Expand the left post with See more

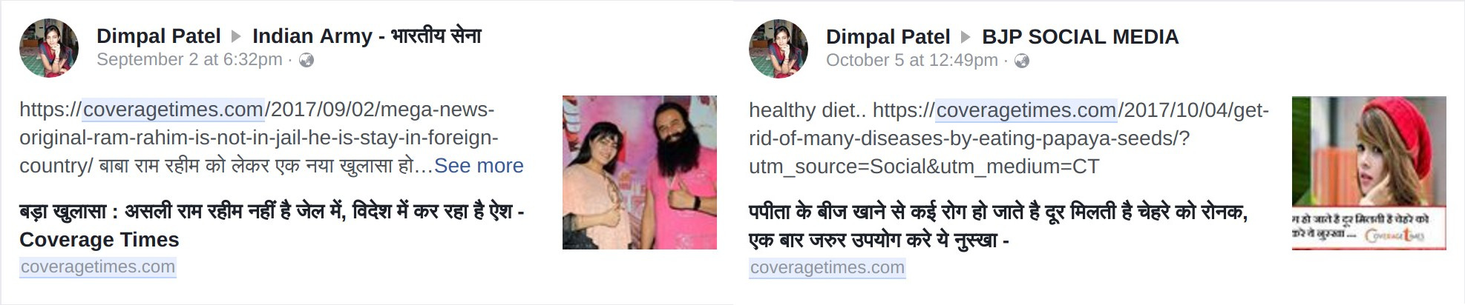tap(479, 166)
